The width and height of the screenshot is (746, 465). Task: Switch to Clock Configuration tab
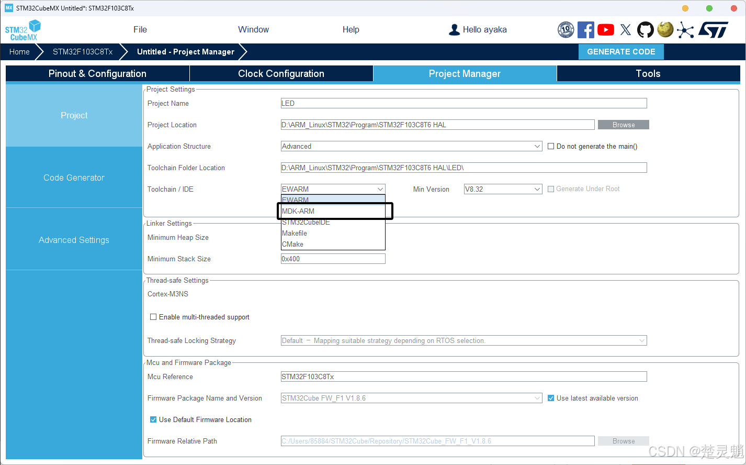281,74
